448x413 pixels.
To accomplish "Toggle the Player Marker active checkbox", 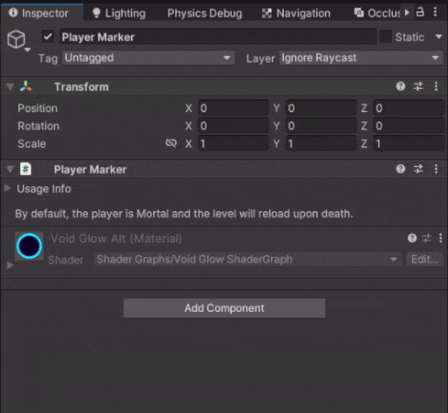I will click(48, 37).
